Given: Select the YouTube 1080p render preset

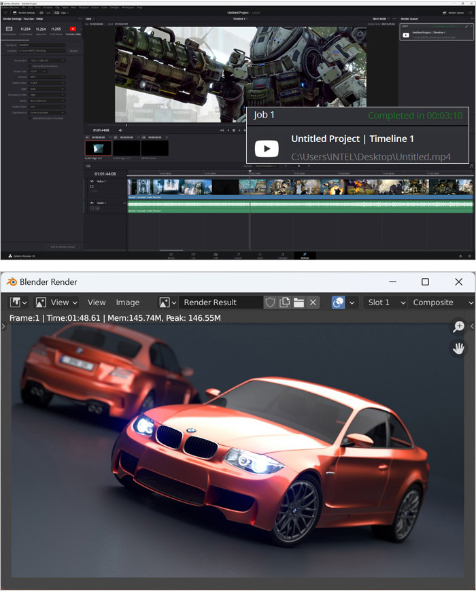Looking at the screenshot, I should [x=73, y=30].
